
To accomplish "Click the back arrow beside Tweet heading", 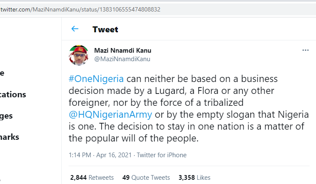I will point(75,29).
